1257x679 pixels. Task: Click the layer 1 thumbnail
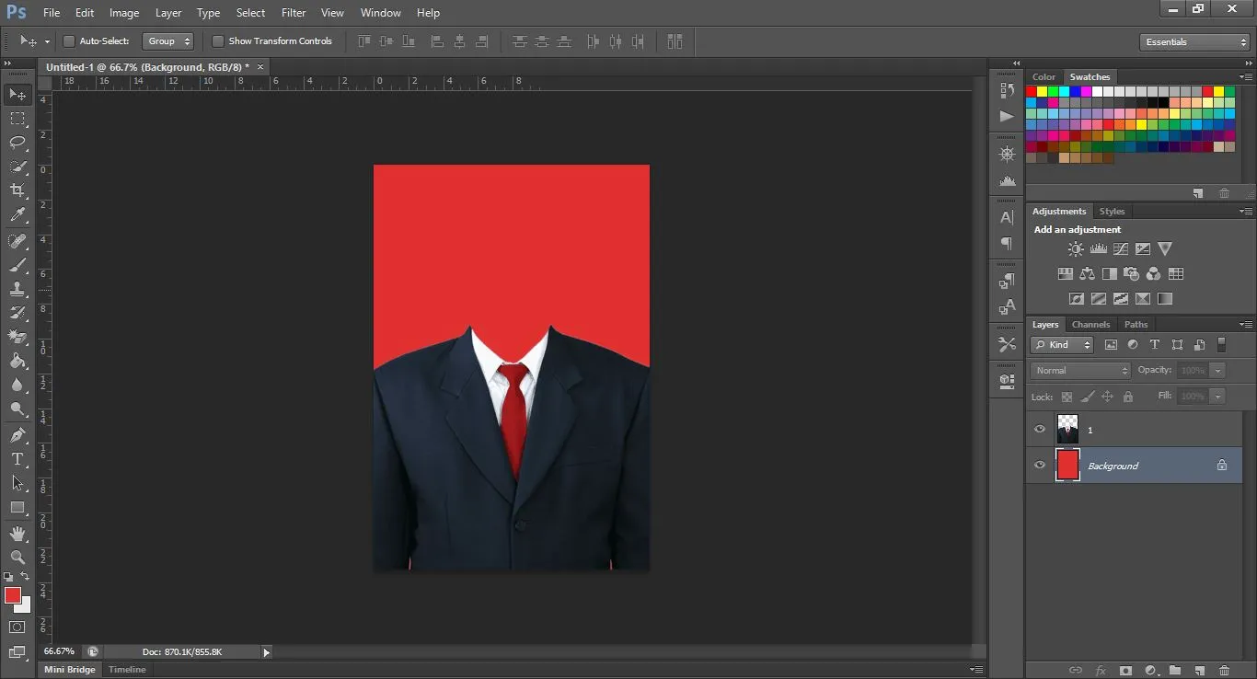coord(1067,429)
